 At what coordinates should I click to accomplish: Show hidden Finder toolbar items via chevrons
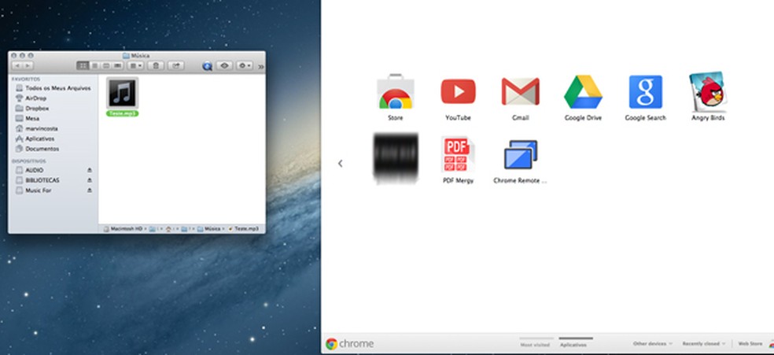point(260,66)
